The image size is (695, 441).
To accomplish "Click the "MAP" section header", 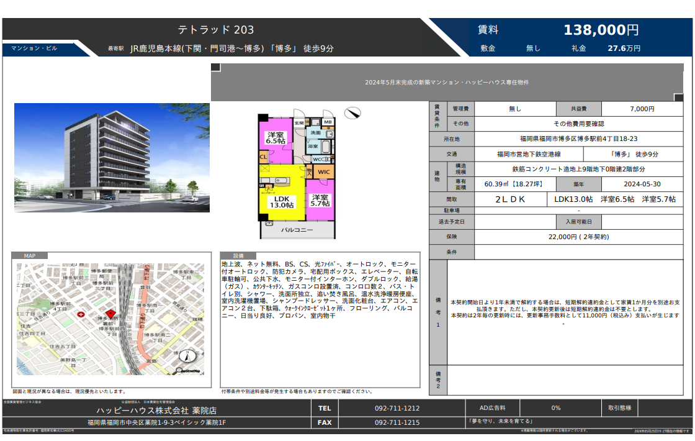I will pyautogui.click(x=30, y=255).
